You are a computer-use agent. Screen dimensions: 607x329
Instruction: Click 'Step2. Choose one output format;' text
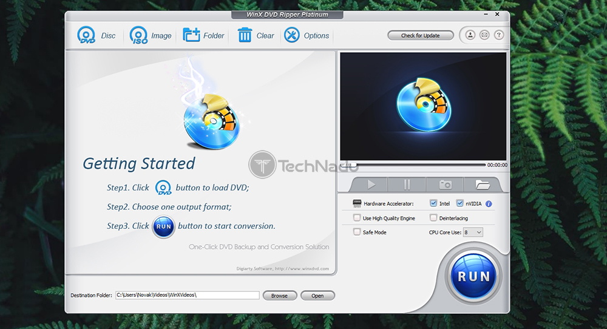pos(169,207)
